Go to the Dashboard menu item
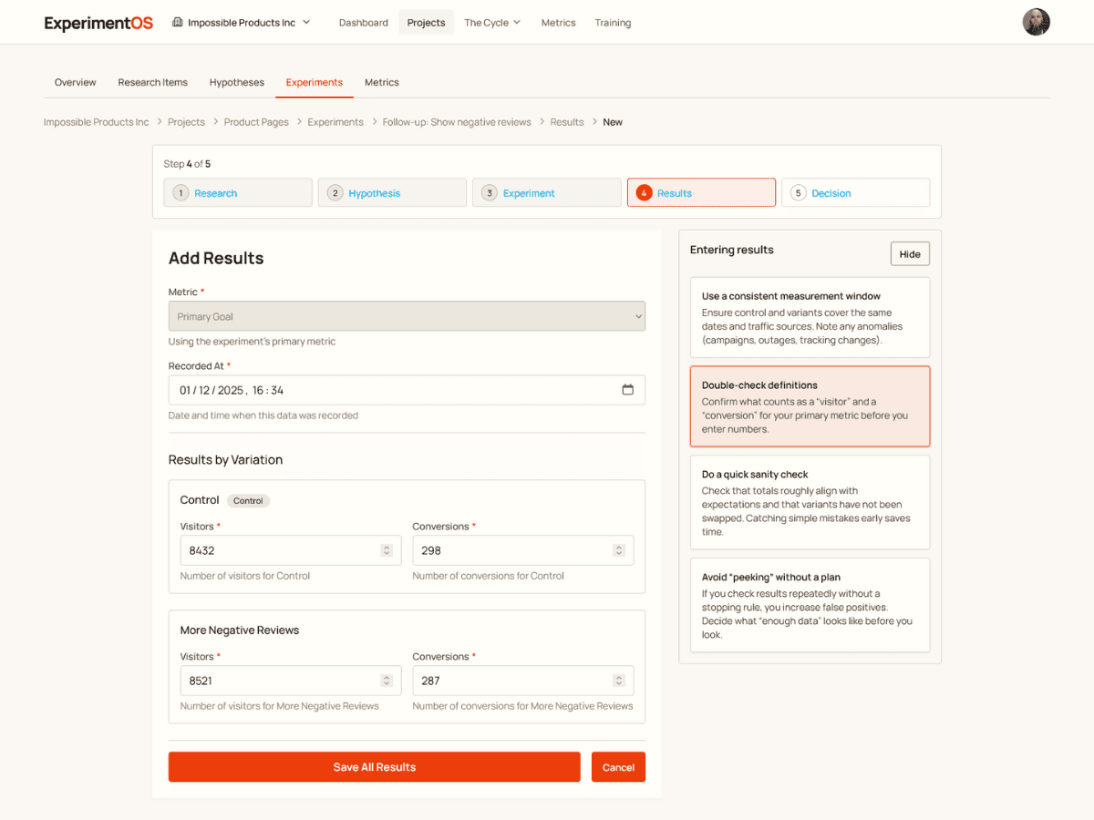Screen dimensions: 1094x820 [x=363, y=22]
